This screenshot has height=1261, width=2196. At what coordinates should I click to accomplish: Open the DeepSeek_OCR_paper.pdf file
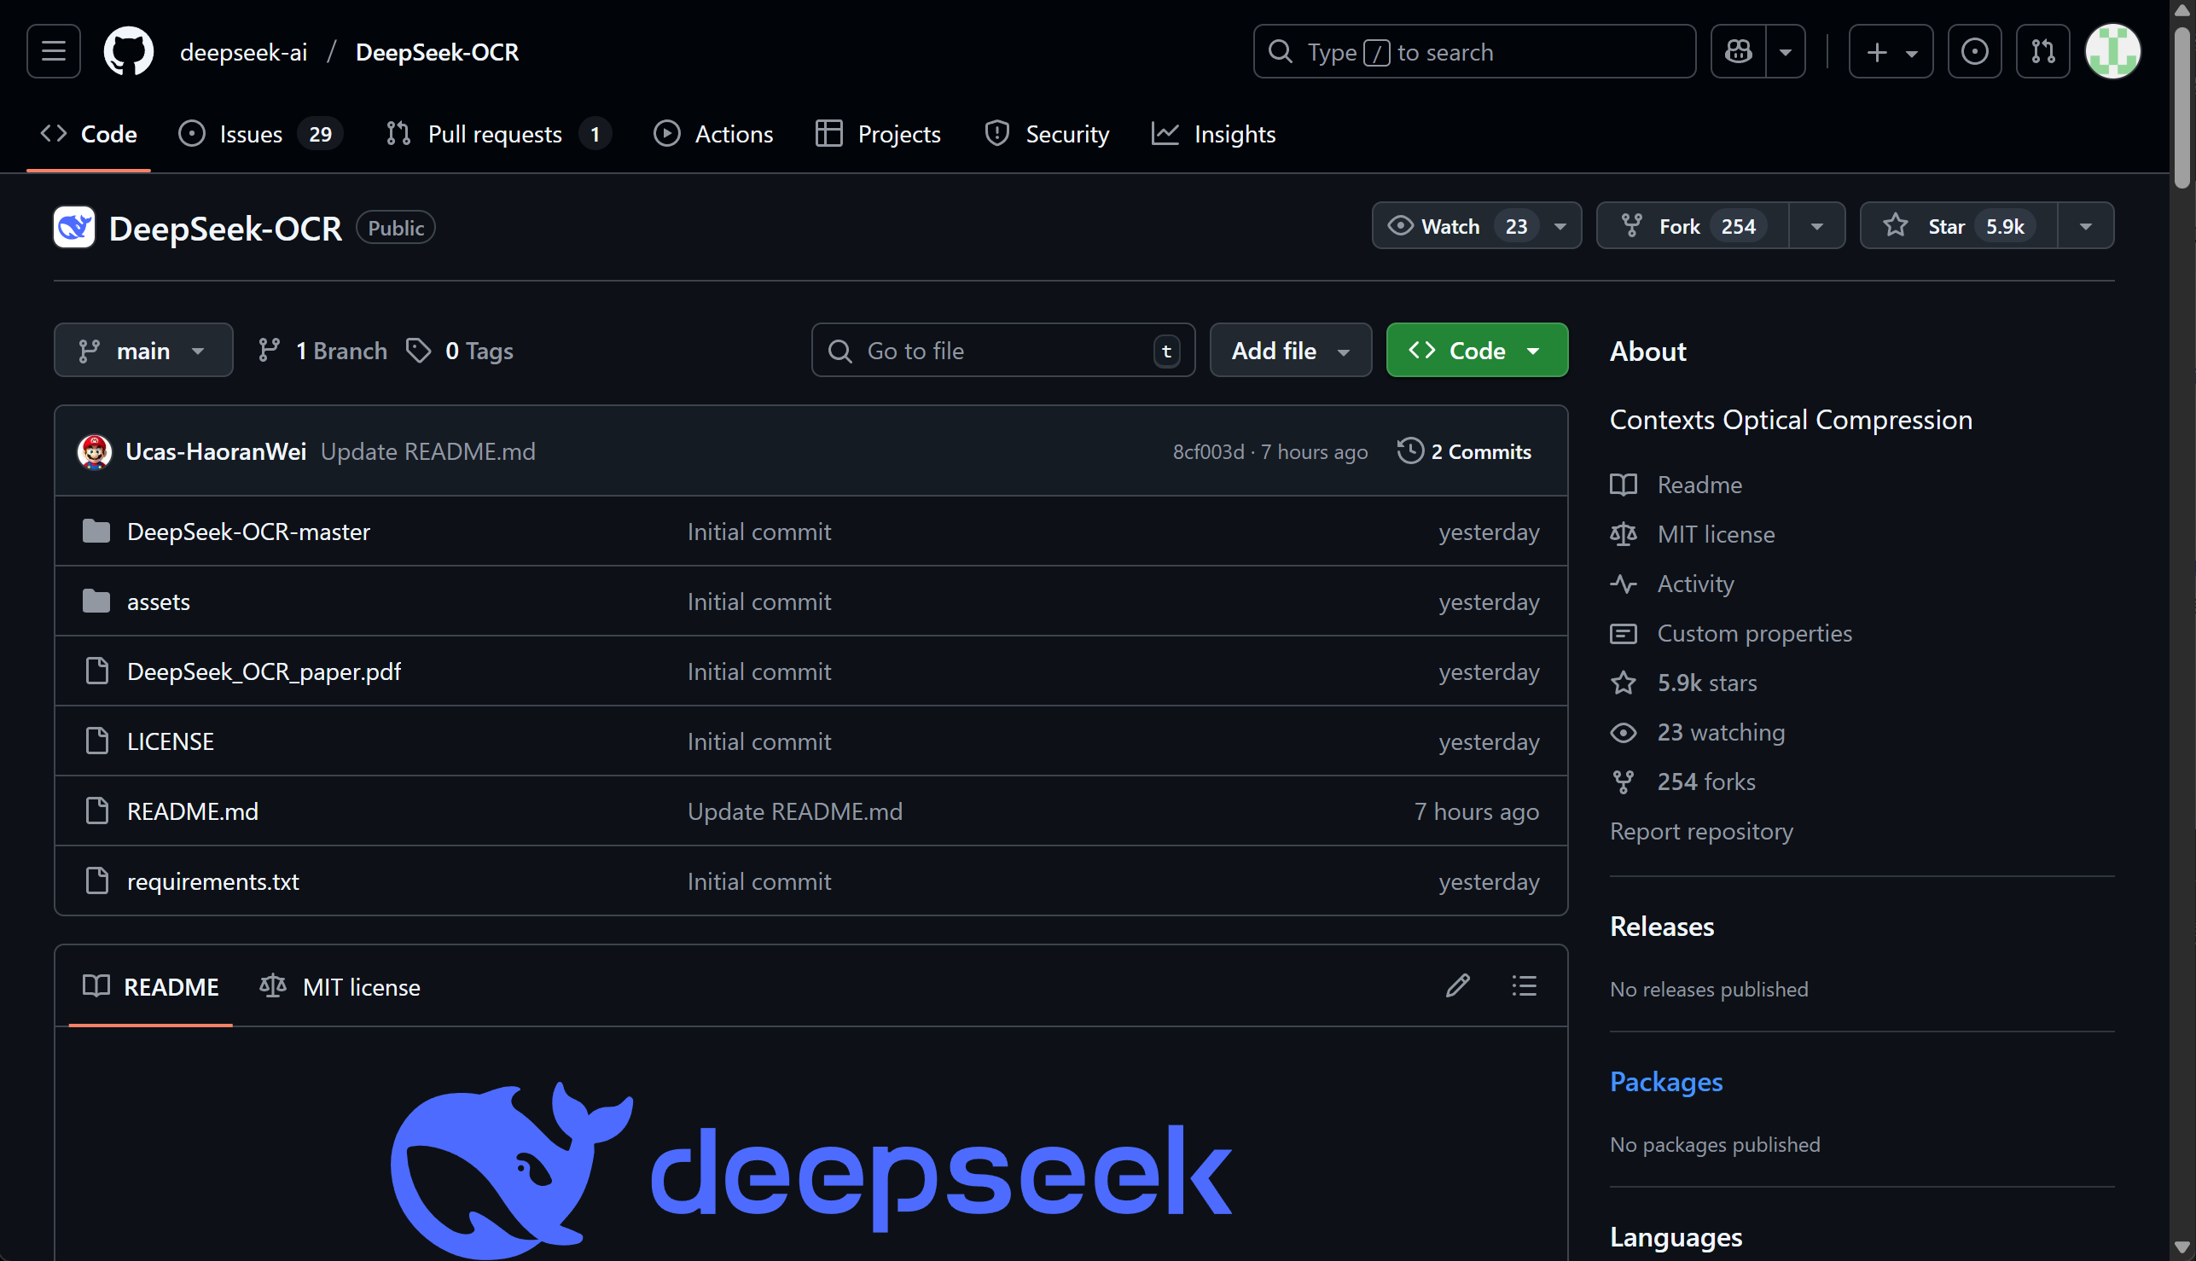click(x=264, y=671)
